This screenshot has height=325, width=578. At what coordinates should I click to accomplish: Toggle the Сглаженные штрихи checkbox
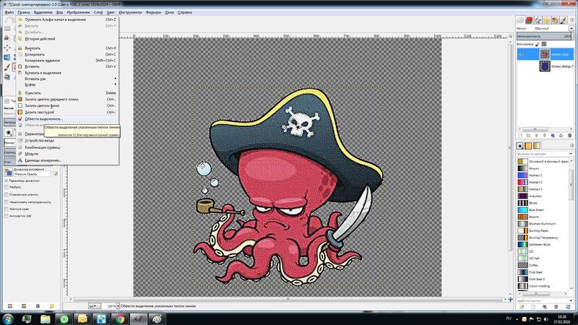coord(7,194)
